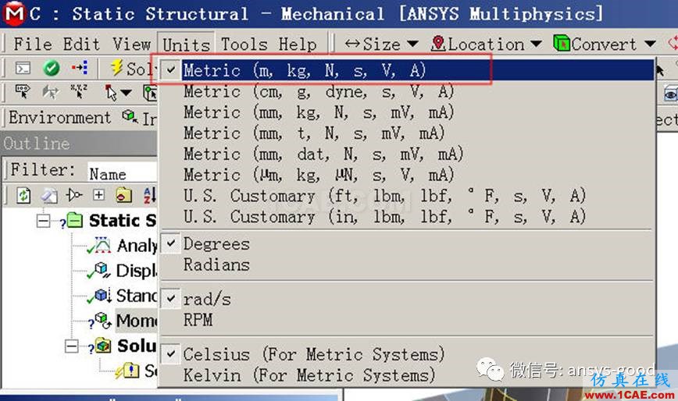678x401 pixels.
Task: Click the Environment toolbar label
Action: 59,117
